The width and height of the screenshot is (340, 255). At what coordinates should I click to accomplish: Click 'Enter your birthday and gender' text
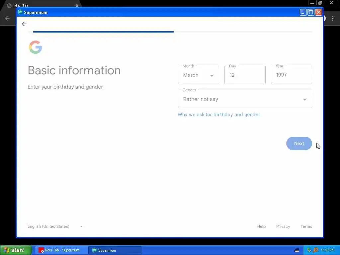65,87
